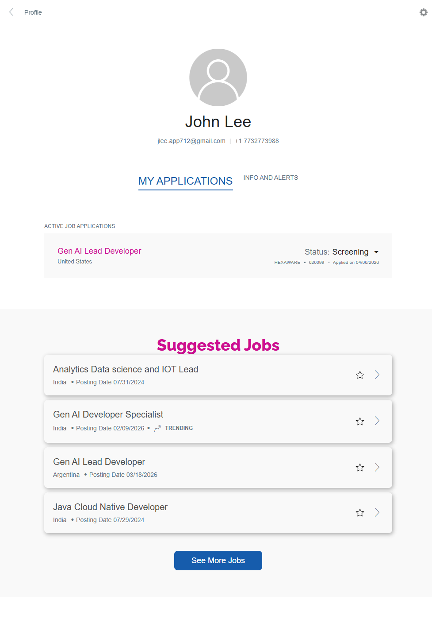Star the Gen AI Developer Specialist job
This screenshot has height=619, width=432.
tap(360, 422)
